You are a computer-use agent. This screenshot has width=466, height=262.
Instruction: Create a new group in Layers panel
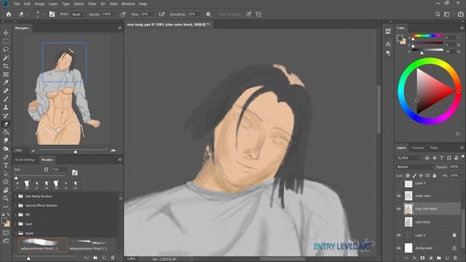439,258
